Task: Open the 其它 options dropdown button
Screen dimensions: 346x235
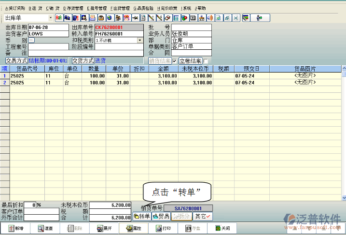Action: click(x=203, y=217)
